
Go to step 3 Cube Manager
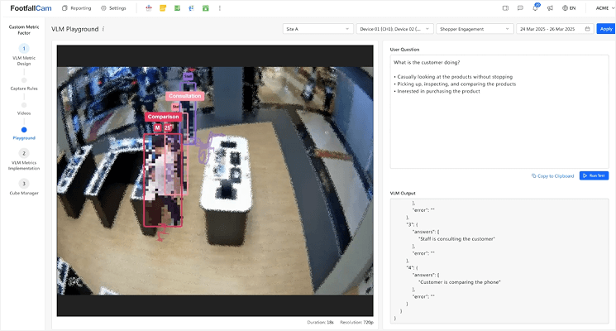[24, 187]
